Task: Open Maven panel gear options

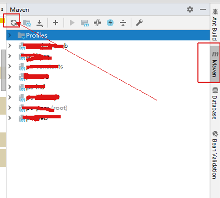Action: [x=190, y=9]
